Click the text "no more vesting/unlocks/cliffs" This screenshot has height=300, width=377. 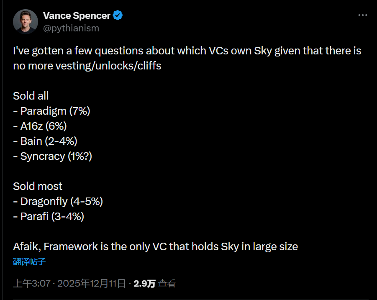pos(87,66)
